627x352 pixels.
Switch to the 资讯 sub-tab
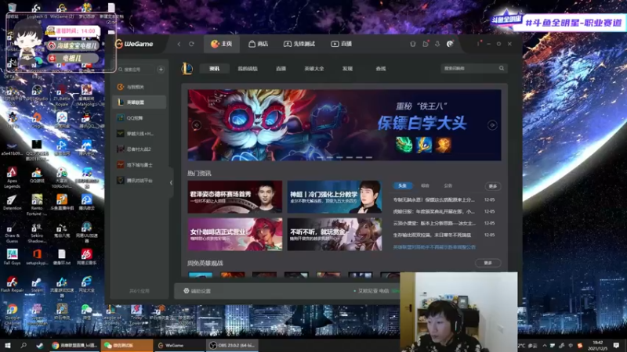point(214,69)
